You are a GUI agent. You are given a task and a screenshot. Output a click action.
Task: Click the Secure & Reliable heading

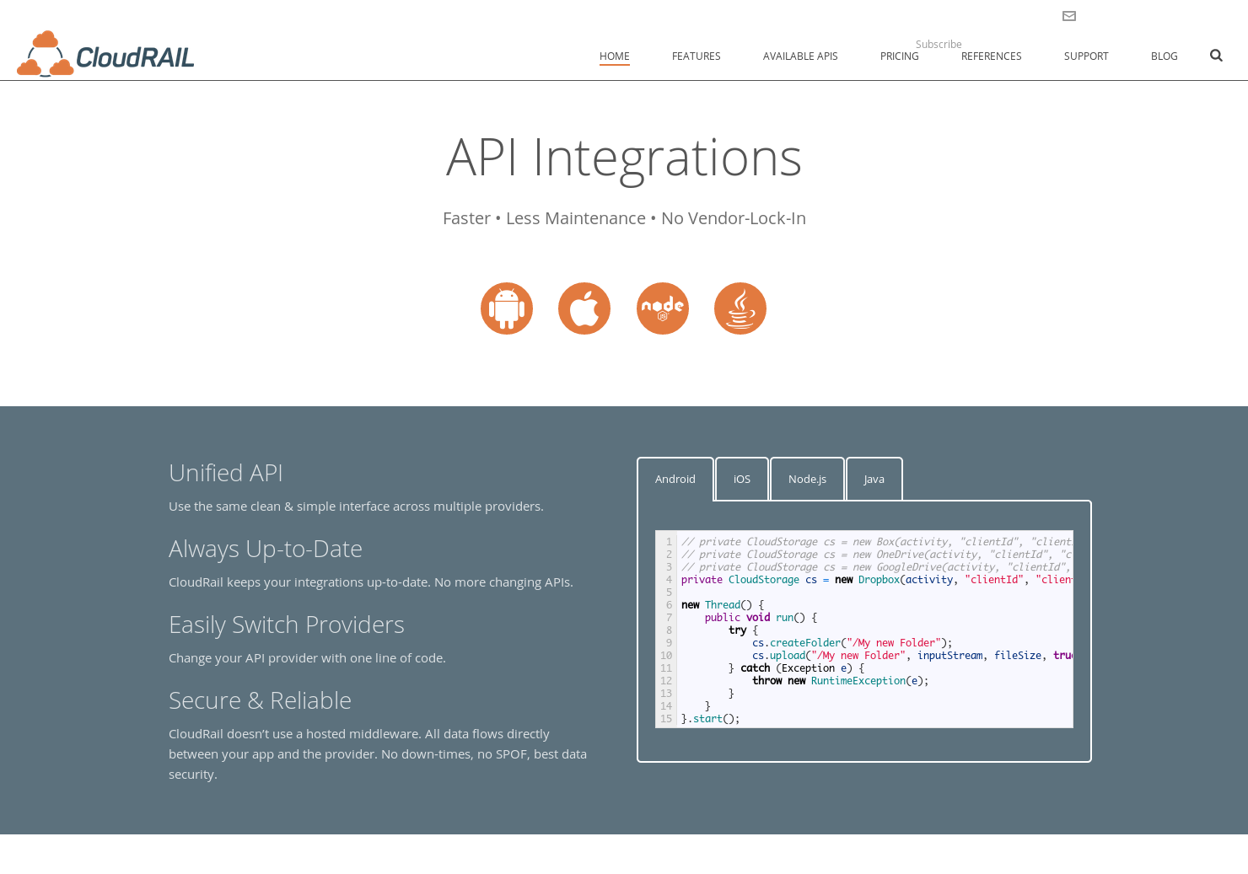point(260,700)
